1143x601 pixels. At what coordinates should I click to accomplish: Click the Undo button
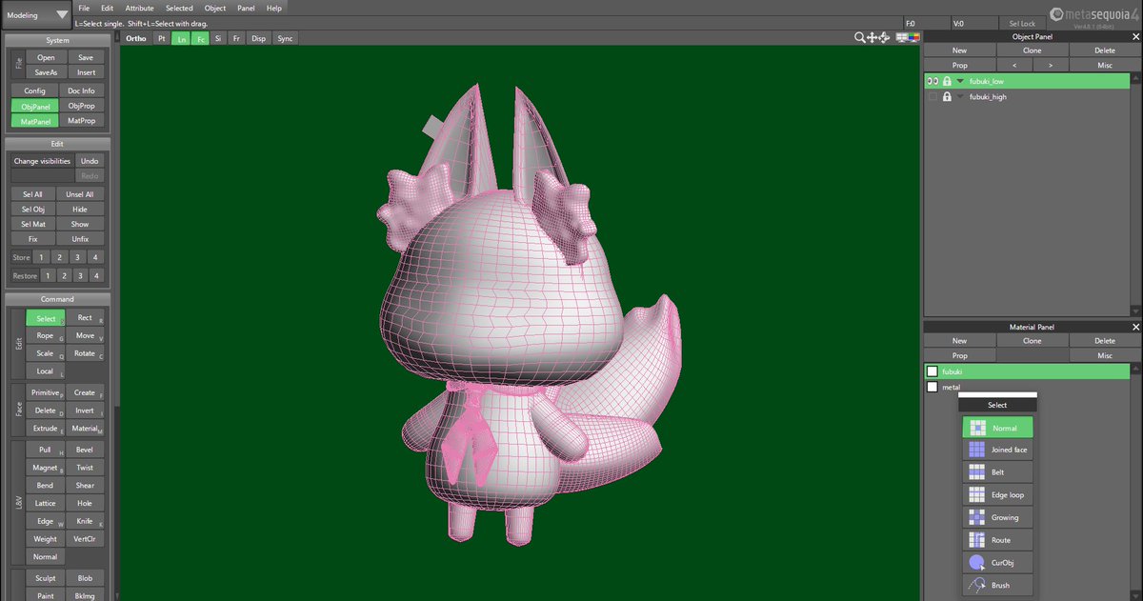click(89, 161)
